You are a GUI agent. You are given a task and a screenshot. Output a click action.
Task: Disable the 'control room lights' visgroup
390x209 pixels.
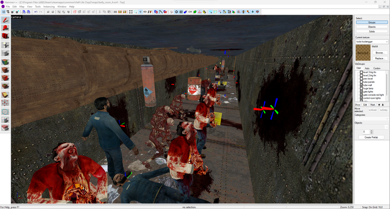click(362, 98)
